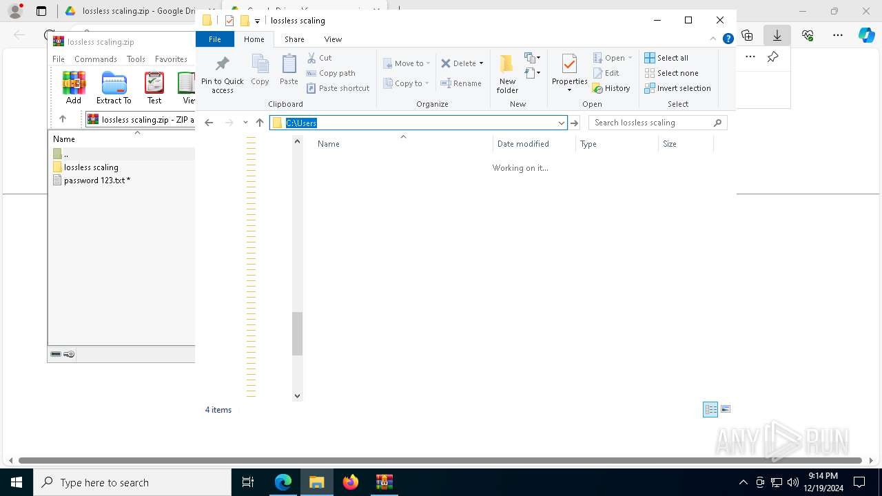Open WinRAR Tools menu

click(136, 59)
